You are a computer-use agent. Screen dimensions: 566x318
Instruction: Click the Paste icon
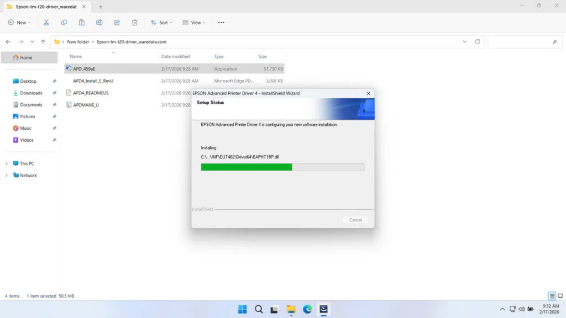click(x=82, y=22)
